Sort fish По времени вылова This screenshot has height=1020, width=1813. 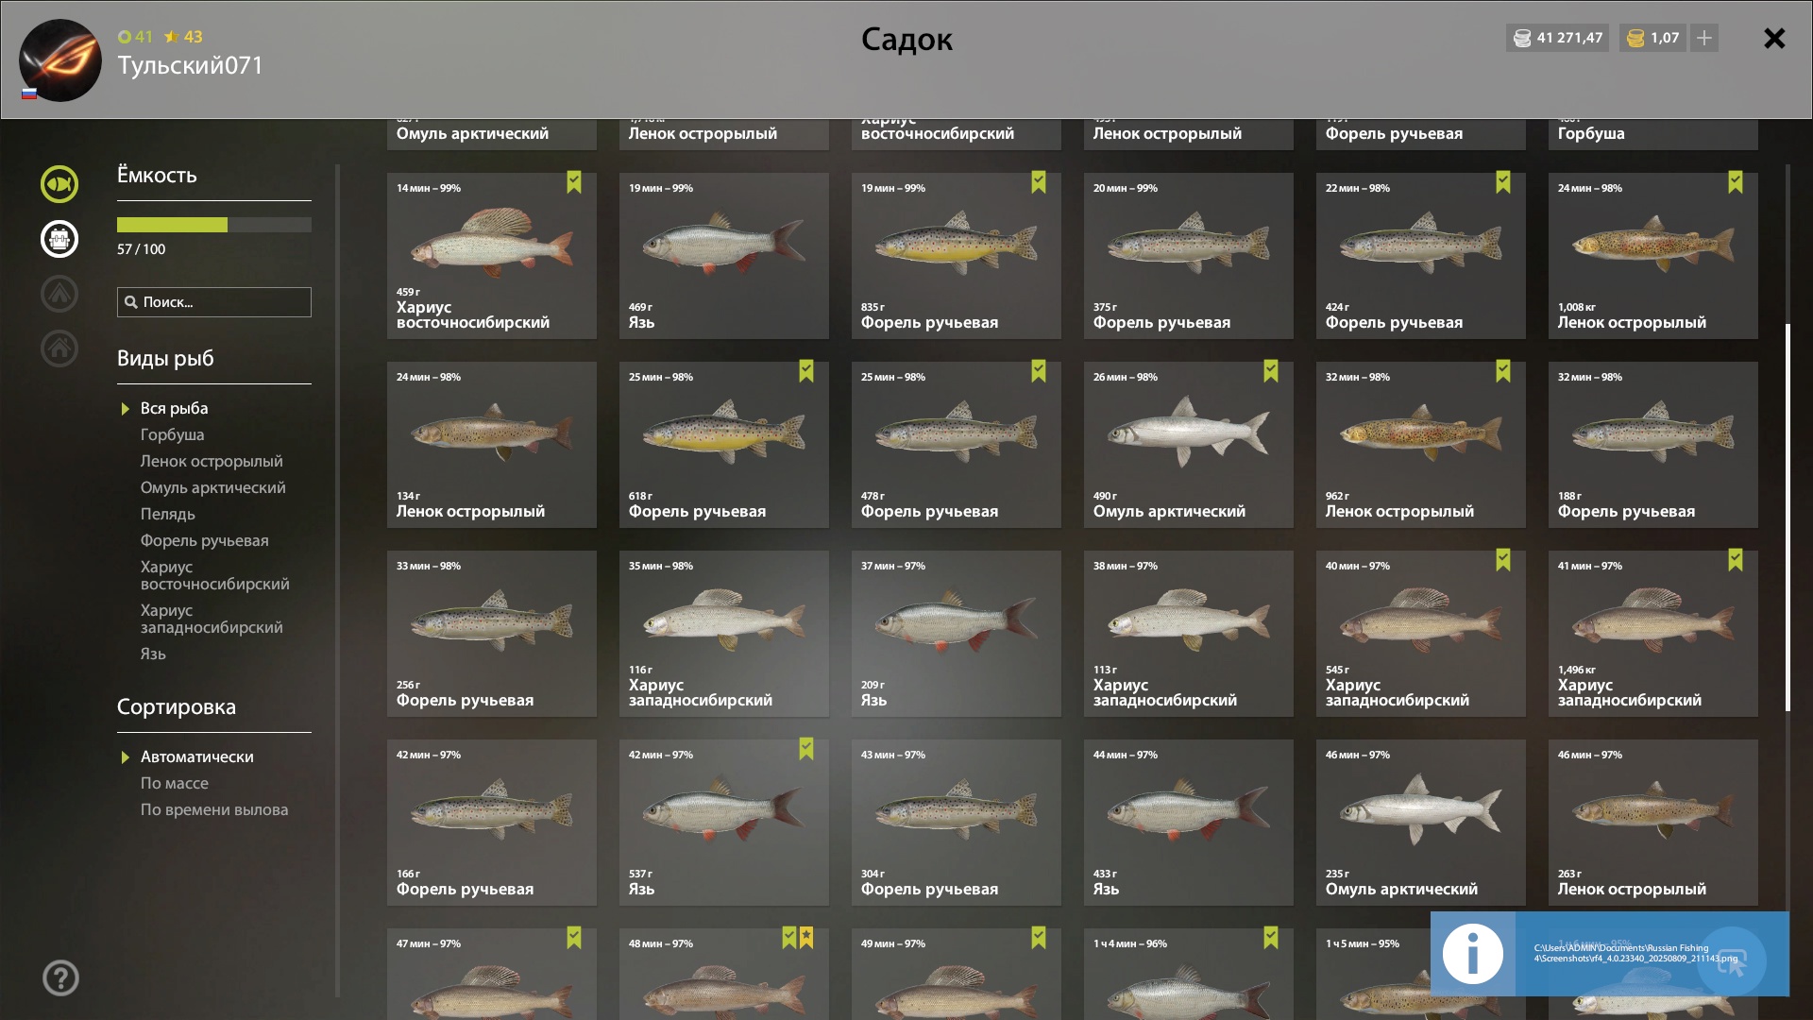(214, 809)
